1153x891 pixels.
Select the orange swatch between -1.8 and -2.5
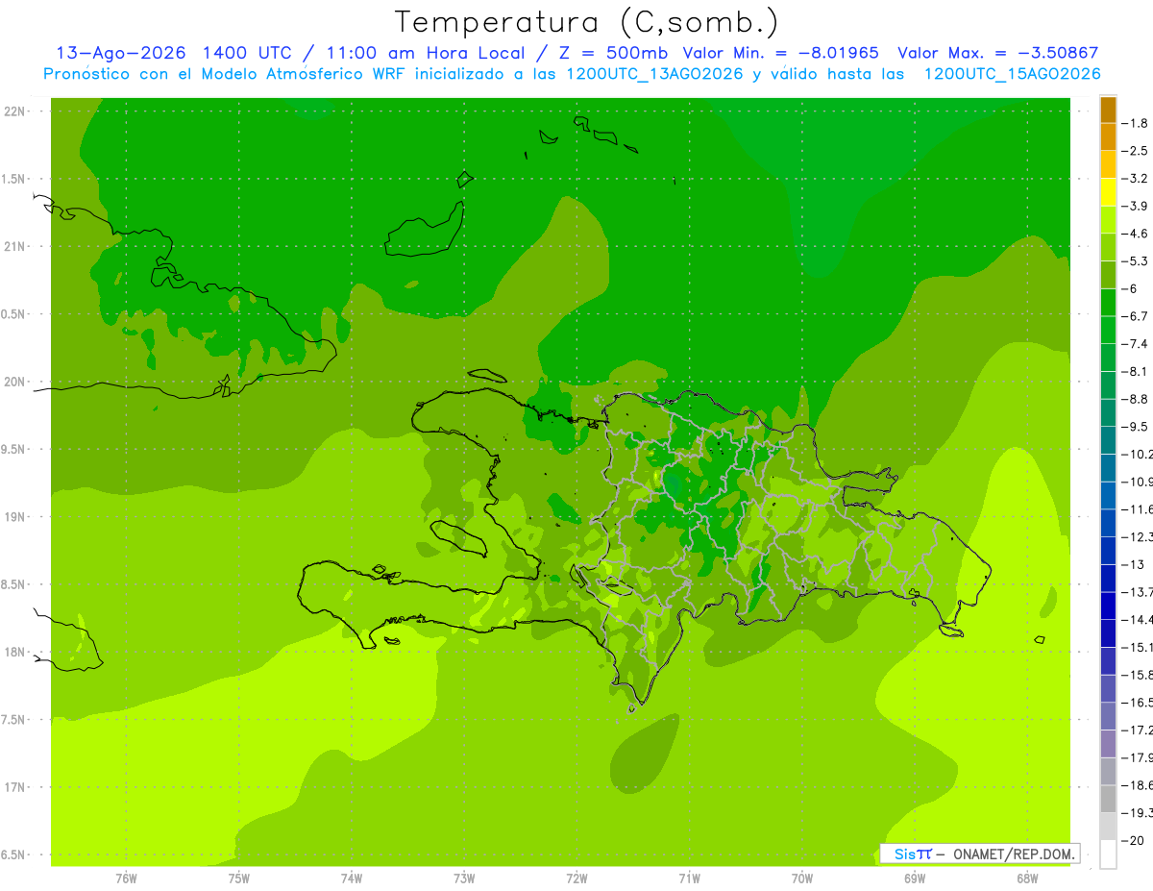1108,137
